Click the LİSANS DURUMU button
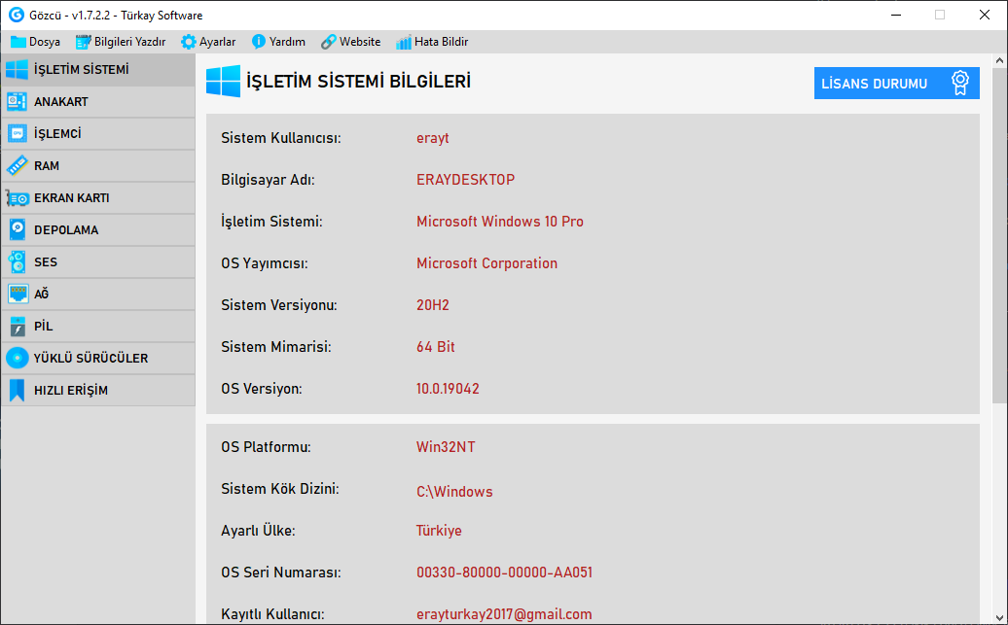 pyautogui.click(x=897, y=84)
